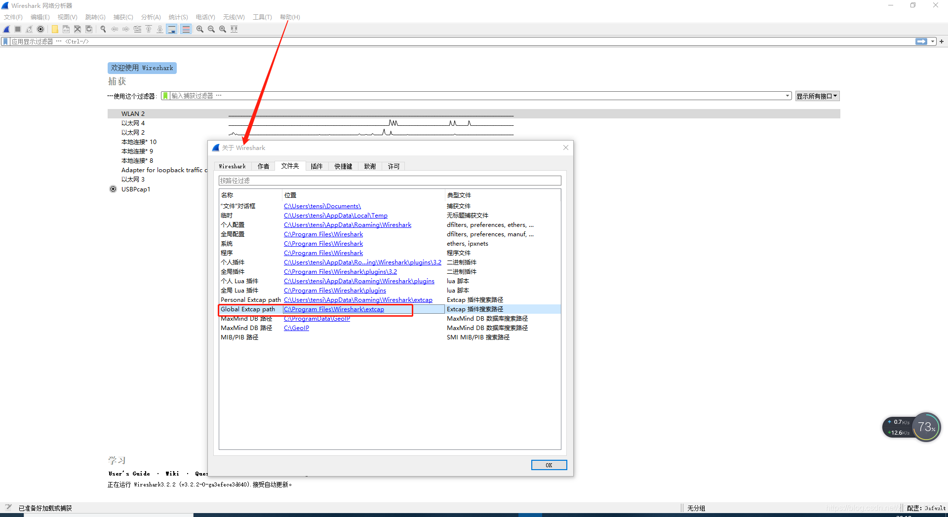Open 编辑(E) menu
The image size is (948, 517).
40,17
